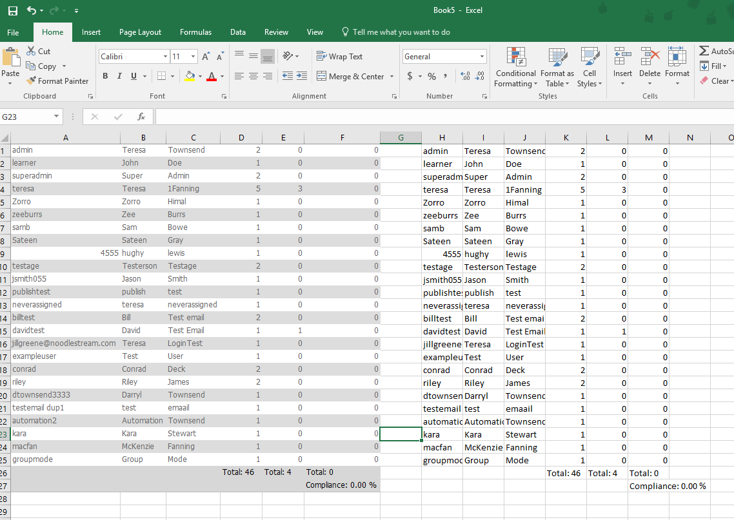This screenshot has width=734, height=520.
Task: Open the font size dropdown
Action: click(193, 57)
